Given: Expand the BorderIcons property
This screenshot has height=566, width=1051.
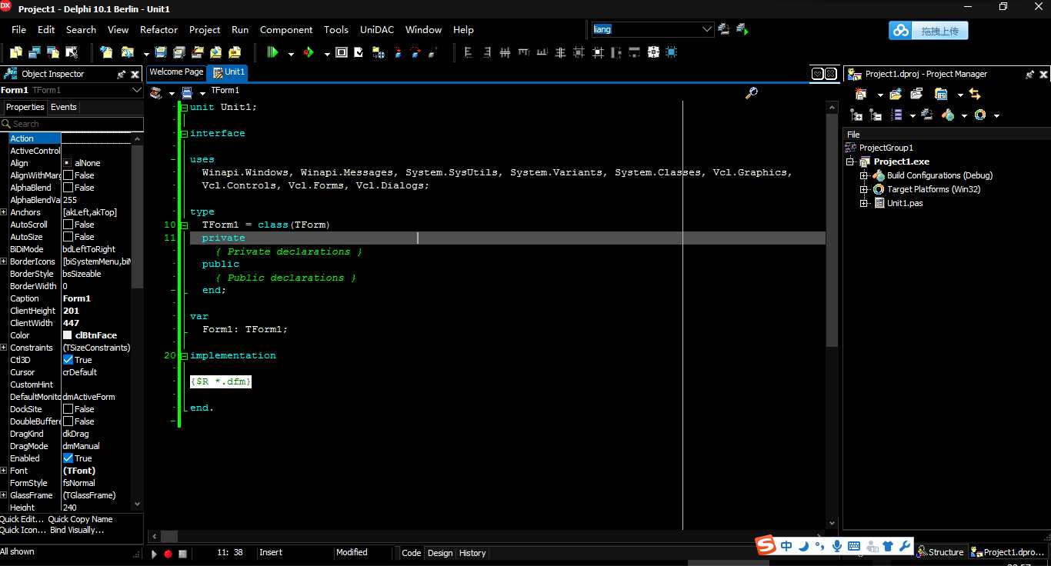Looking at the screenshot, I should [4, 261].
